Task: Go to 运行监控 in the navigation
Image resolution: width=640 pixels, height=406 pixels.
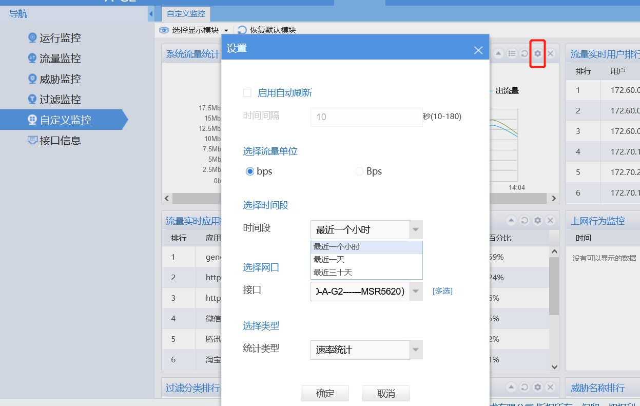Action: [x=60, y=38]
